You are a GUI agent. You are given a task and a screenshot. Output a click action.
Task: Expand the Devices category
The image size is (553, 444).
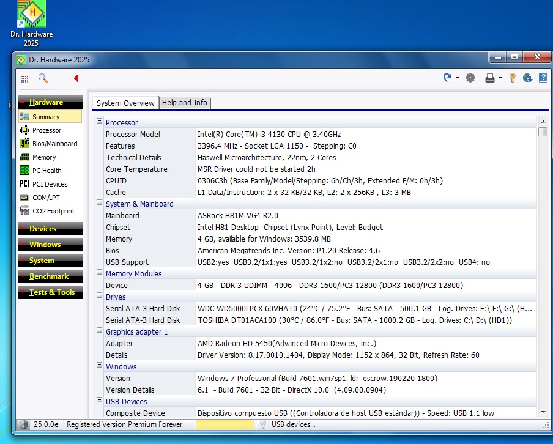(50, 229)
